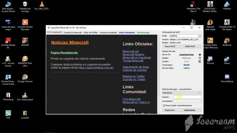
Task: Launch Infestation The New Z
Action: (193, 7)
